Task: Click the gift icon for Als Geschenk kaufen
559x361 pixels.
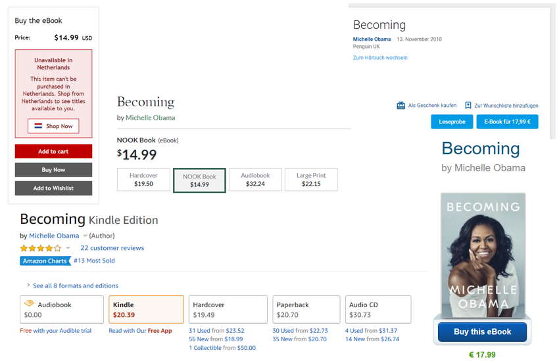Action: 401,105
